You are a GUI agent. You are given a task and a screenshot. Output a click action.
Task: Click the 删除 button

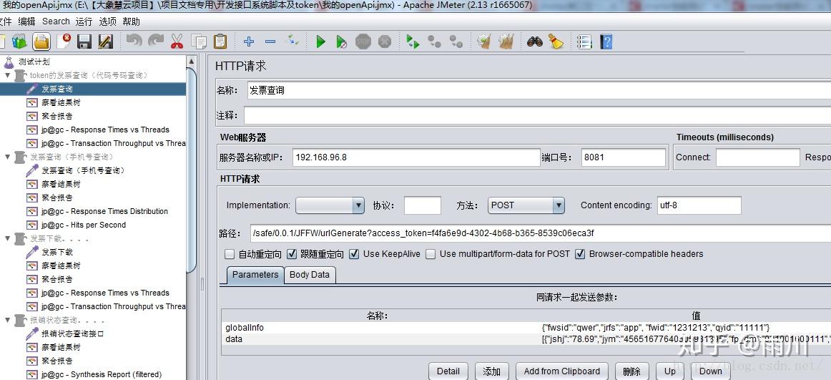click(x=631, y=371)
